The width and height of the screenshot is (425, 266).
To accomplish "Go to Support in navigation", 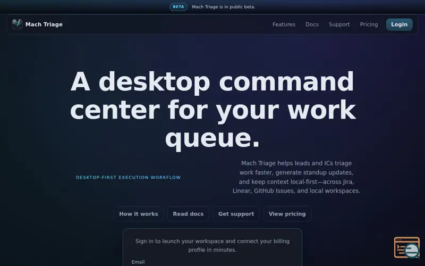I will point(339,24).
